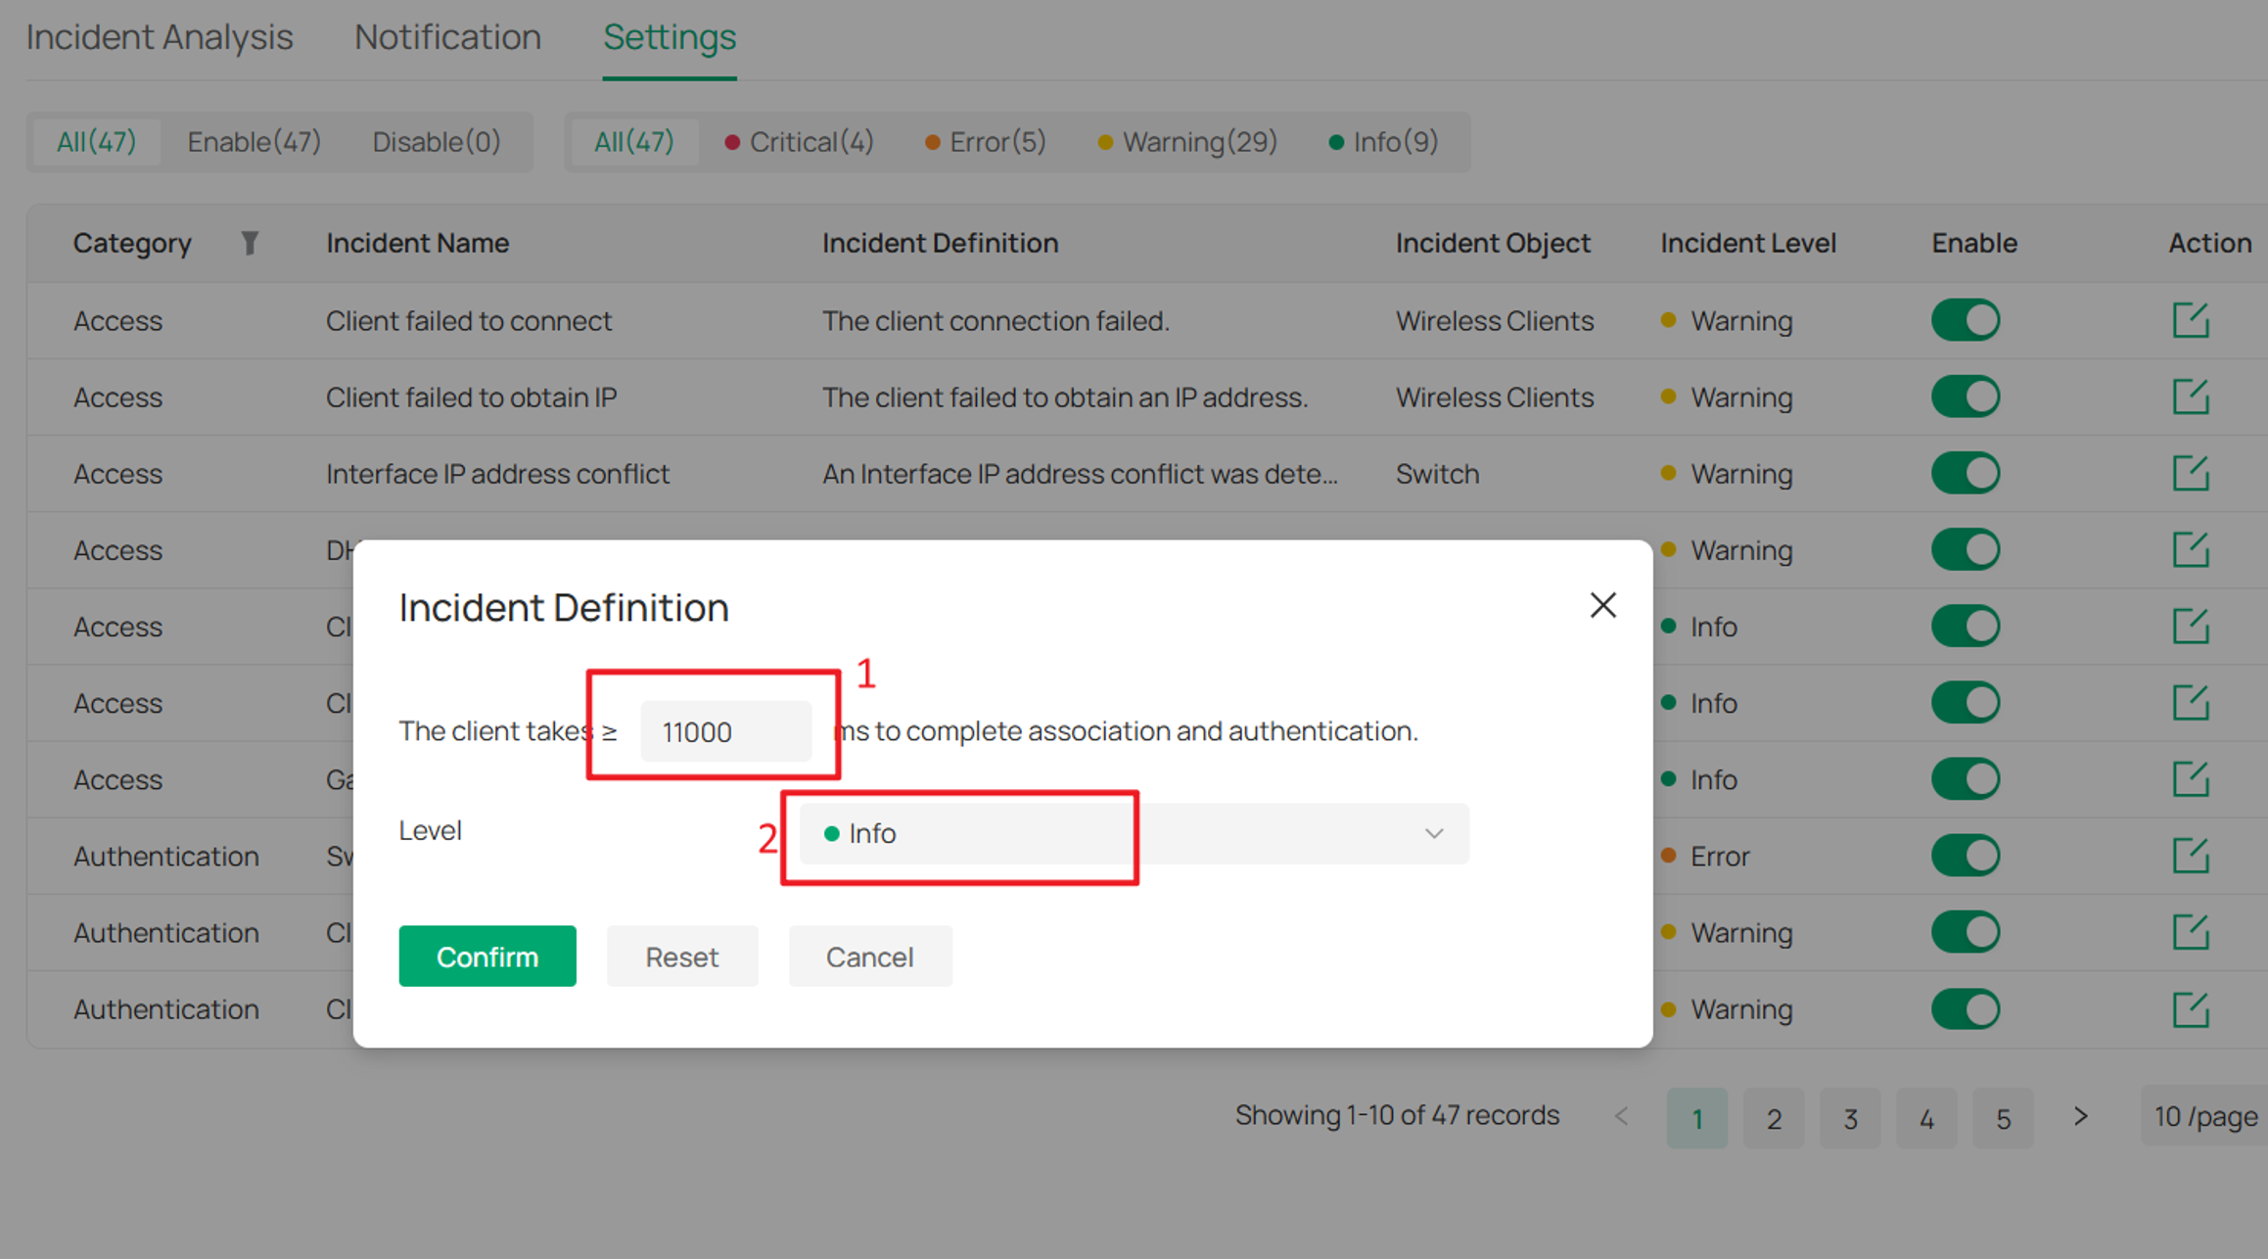The image size is (2268, 1259).
Task: Click the Incident Name column header
Action: point(417,243)
